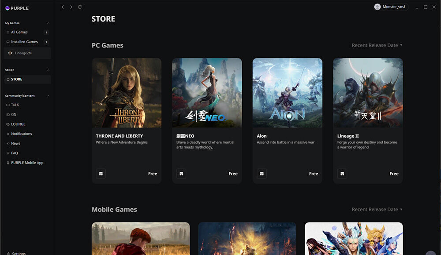Screen dimensions: 441x255
Task: Click the PURPLE logo icon
Action: [x=7, y=8]
